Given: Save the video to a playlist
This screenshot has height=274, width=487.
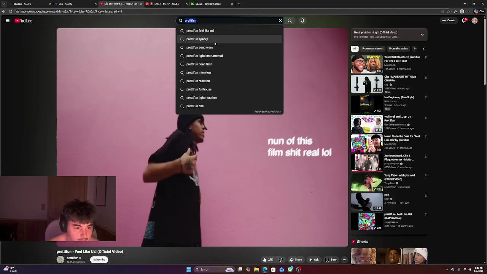Looking at the screenshot, I should tap(331, 260).
